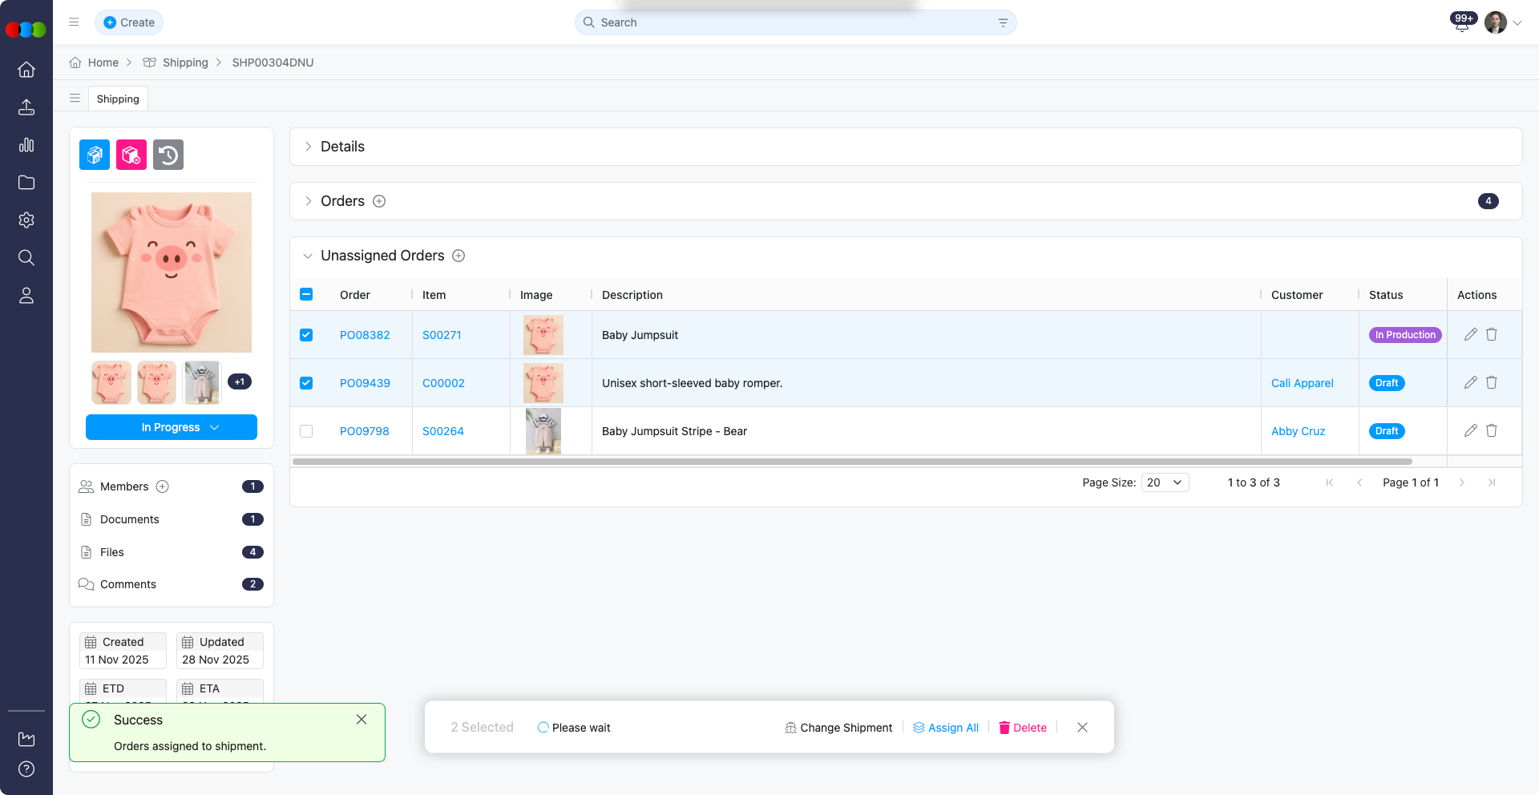Screen dimensions: 1539x795
Task: Select the Shipping tab
Action: point(118,99)
